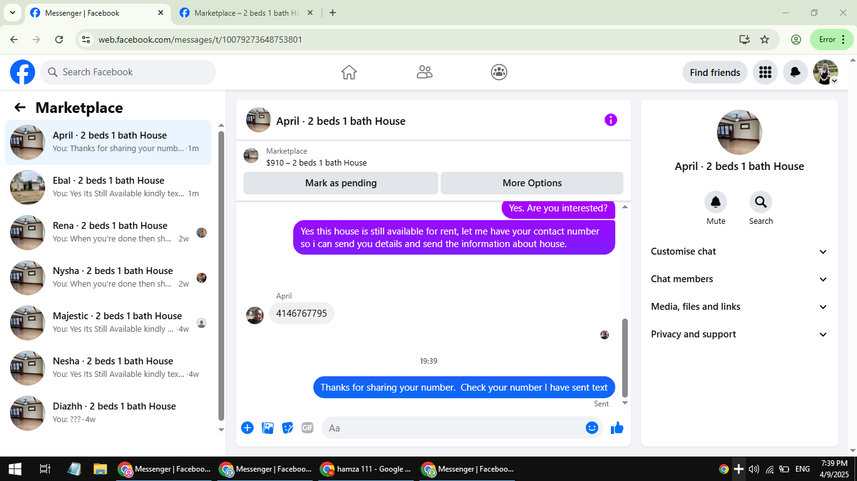Viewport: 857px width, 481px height.
Task: Click the large listing photo in info panel
Action: [x=740, y=132]
